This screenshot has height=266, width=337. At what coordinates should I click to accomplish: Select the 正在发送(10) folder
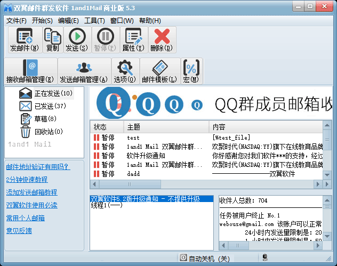[x=46, y=93]
